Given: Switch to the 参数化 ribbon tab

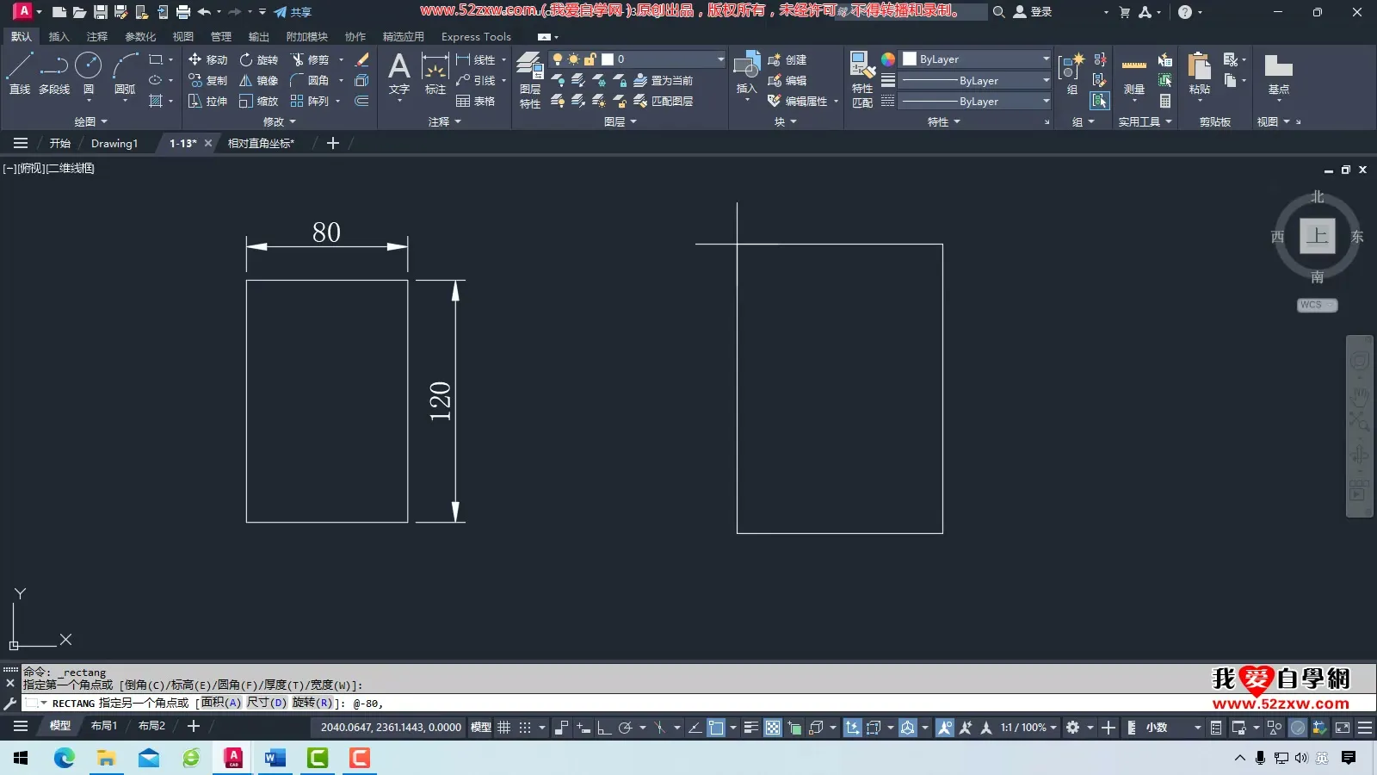Looking at the screenshot, I should pos(139,36).
